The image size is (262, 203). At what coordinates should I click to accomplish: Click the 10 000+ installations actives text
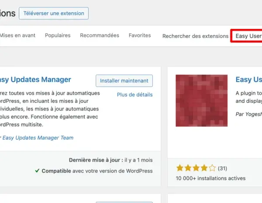[x=210, y=178]
